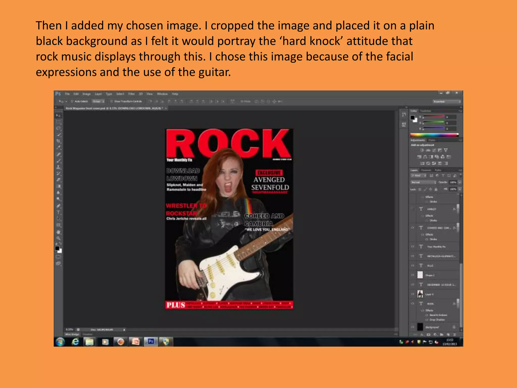Hide the Your Monthly Fix layer
This screenshot has height=388, width=517.
[412, 247]
